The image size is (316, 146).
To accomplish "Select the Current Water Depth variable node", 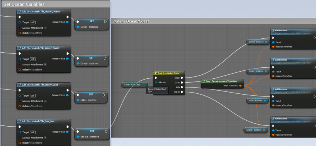I will tap(134, 84).
